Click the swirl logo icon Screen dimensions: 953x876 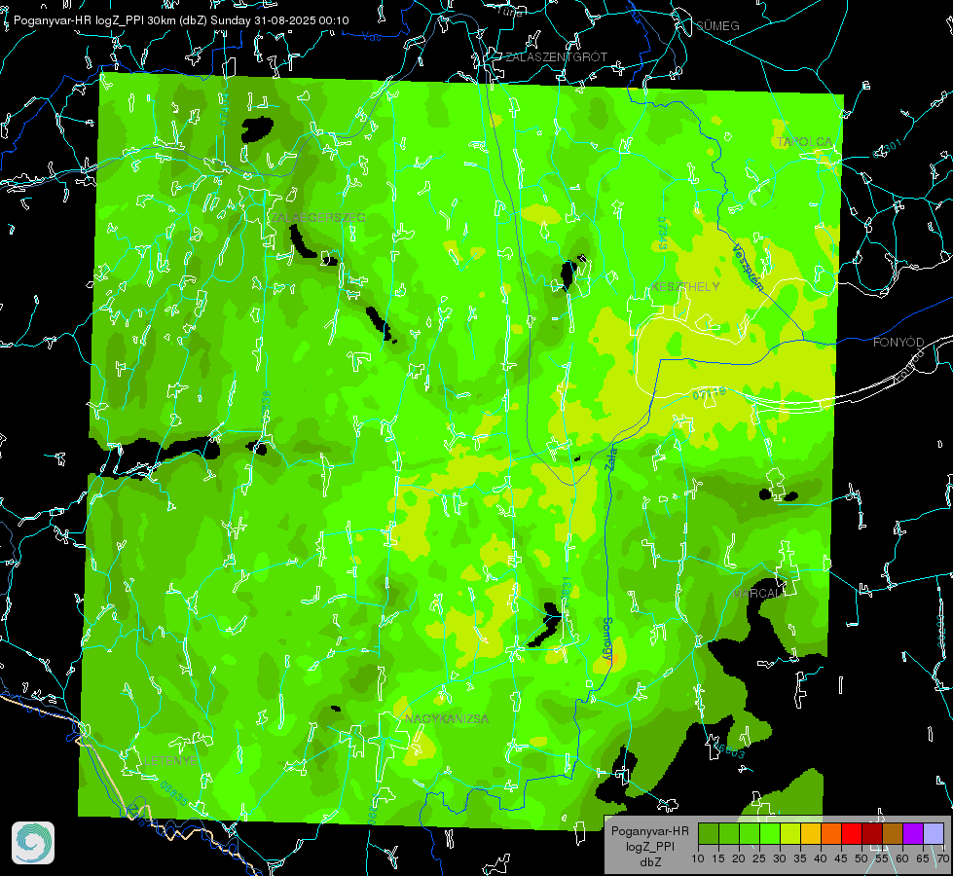[33, 843]
